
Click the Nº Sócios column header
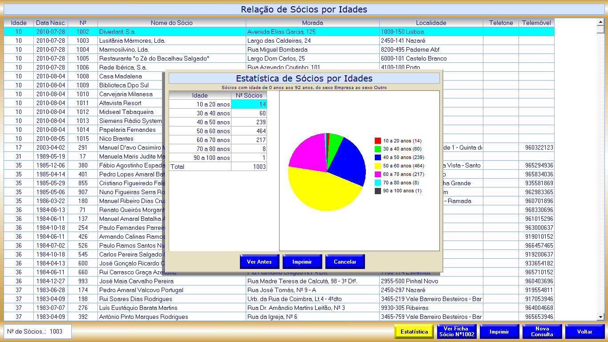click(249, 95)
